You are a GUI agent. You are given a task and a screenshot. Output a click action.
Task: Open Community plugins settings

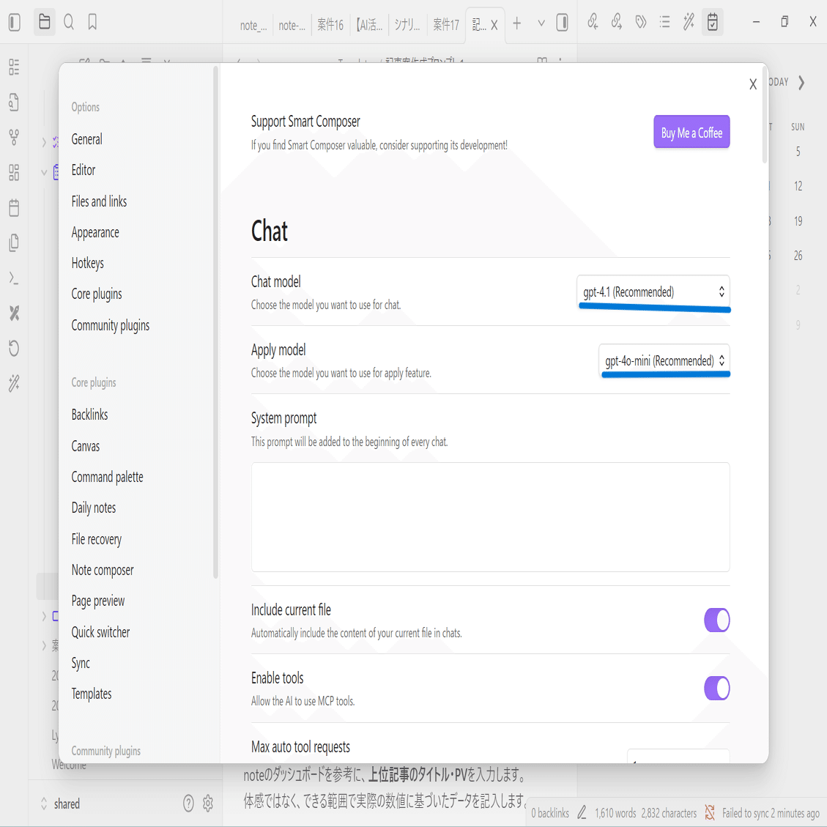click(111, 325)
